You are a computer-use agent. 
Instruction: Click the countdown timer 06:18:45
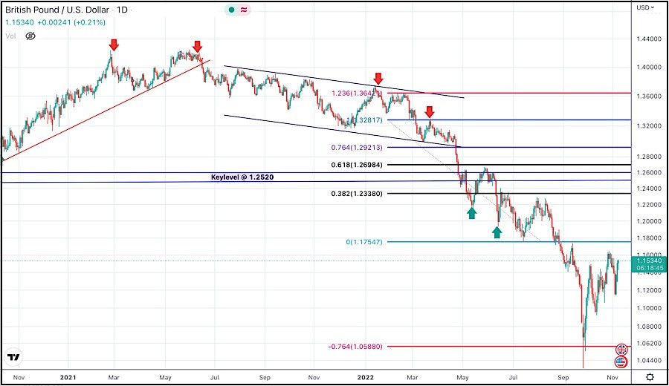click(650, 268)
